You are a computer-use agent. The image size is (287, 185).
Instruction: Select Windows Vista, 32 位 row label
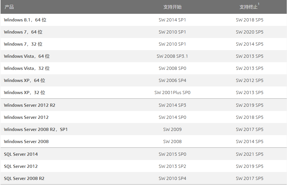click(x=27, y=68)
